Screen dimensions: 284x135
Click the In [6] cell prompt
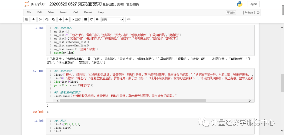coord(39,28)
